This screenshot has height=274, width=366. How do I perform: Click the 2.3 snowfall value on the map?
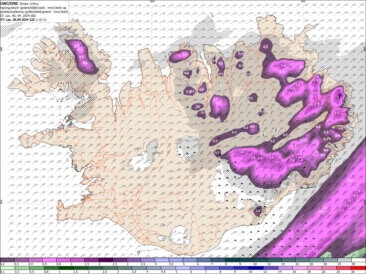(339, 97)
